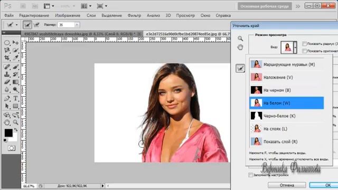Select the Path Selection arrow tool
The width and height of the screenshot is (338, 190).
(7, 106)
